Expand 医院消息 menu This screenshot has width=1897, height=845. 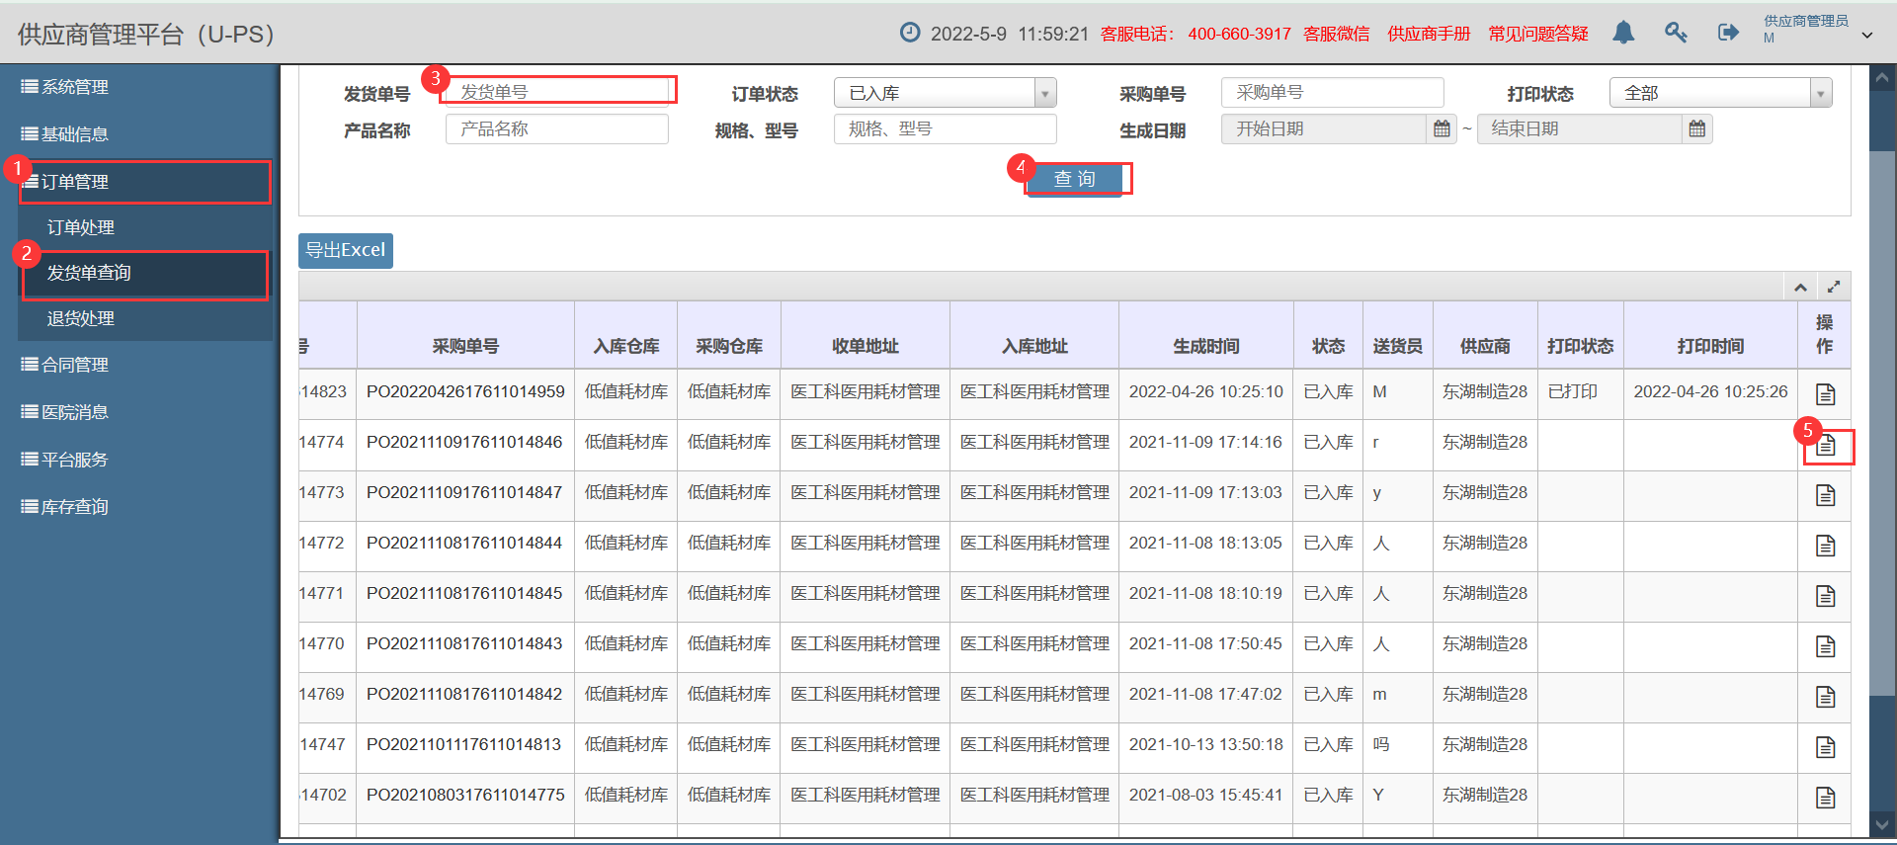pyautogui.click(x=136, y=412)
